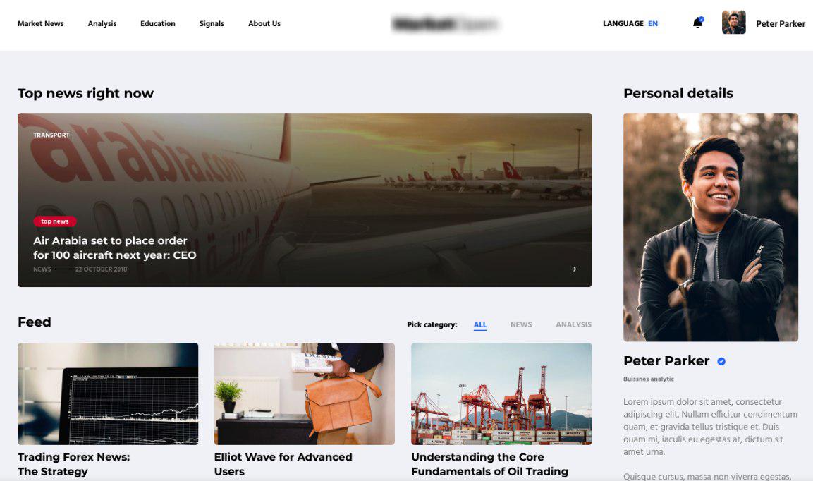The image size is (813, 481).
Task: Click the verified badge next to Peter Parker
Action: [x=721, y=361]
